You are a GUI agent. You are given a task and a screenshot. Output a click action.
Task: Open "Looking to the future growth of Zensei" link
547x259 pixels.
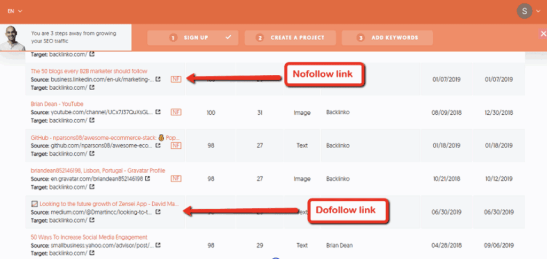coord(105,204)
